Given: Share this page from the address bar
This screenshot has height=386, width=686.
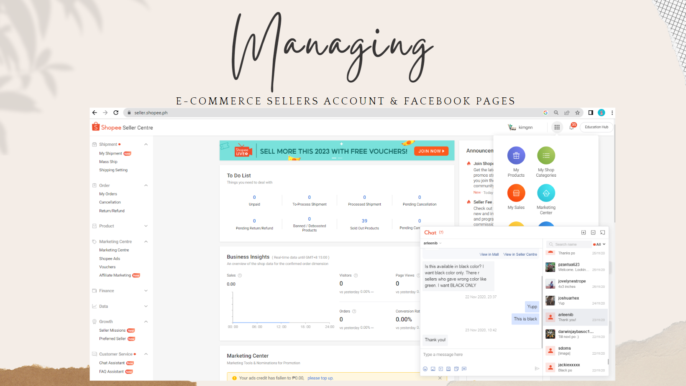Looking at the screenshot, I should 567,113.
